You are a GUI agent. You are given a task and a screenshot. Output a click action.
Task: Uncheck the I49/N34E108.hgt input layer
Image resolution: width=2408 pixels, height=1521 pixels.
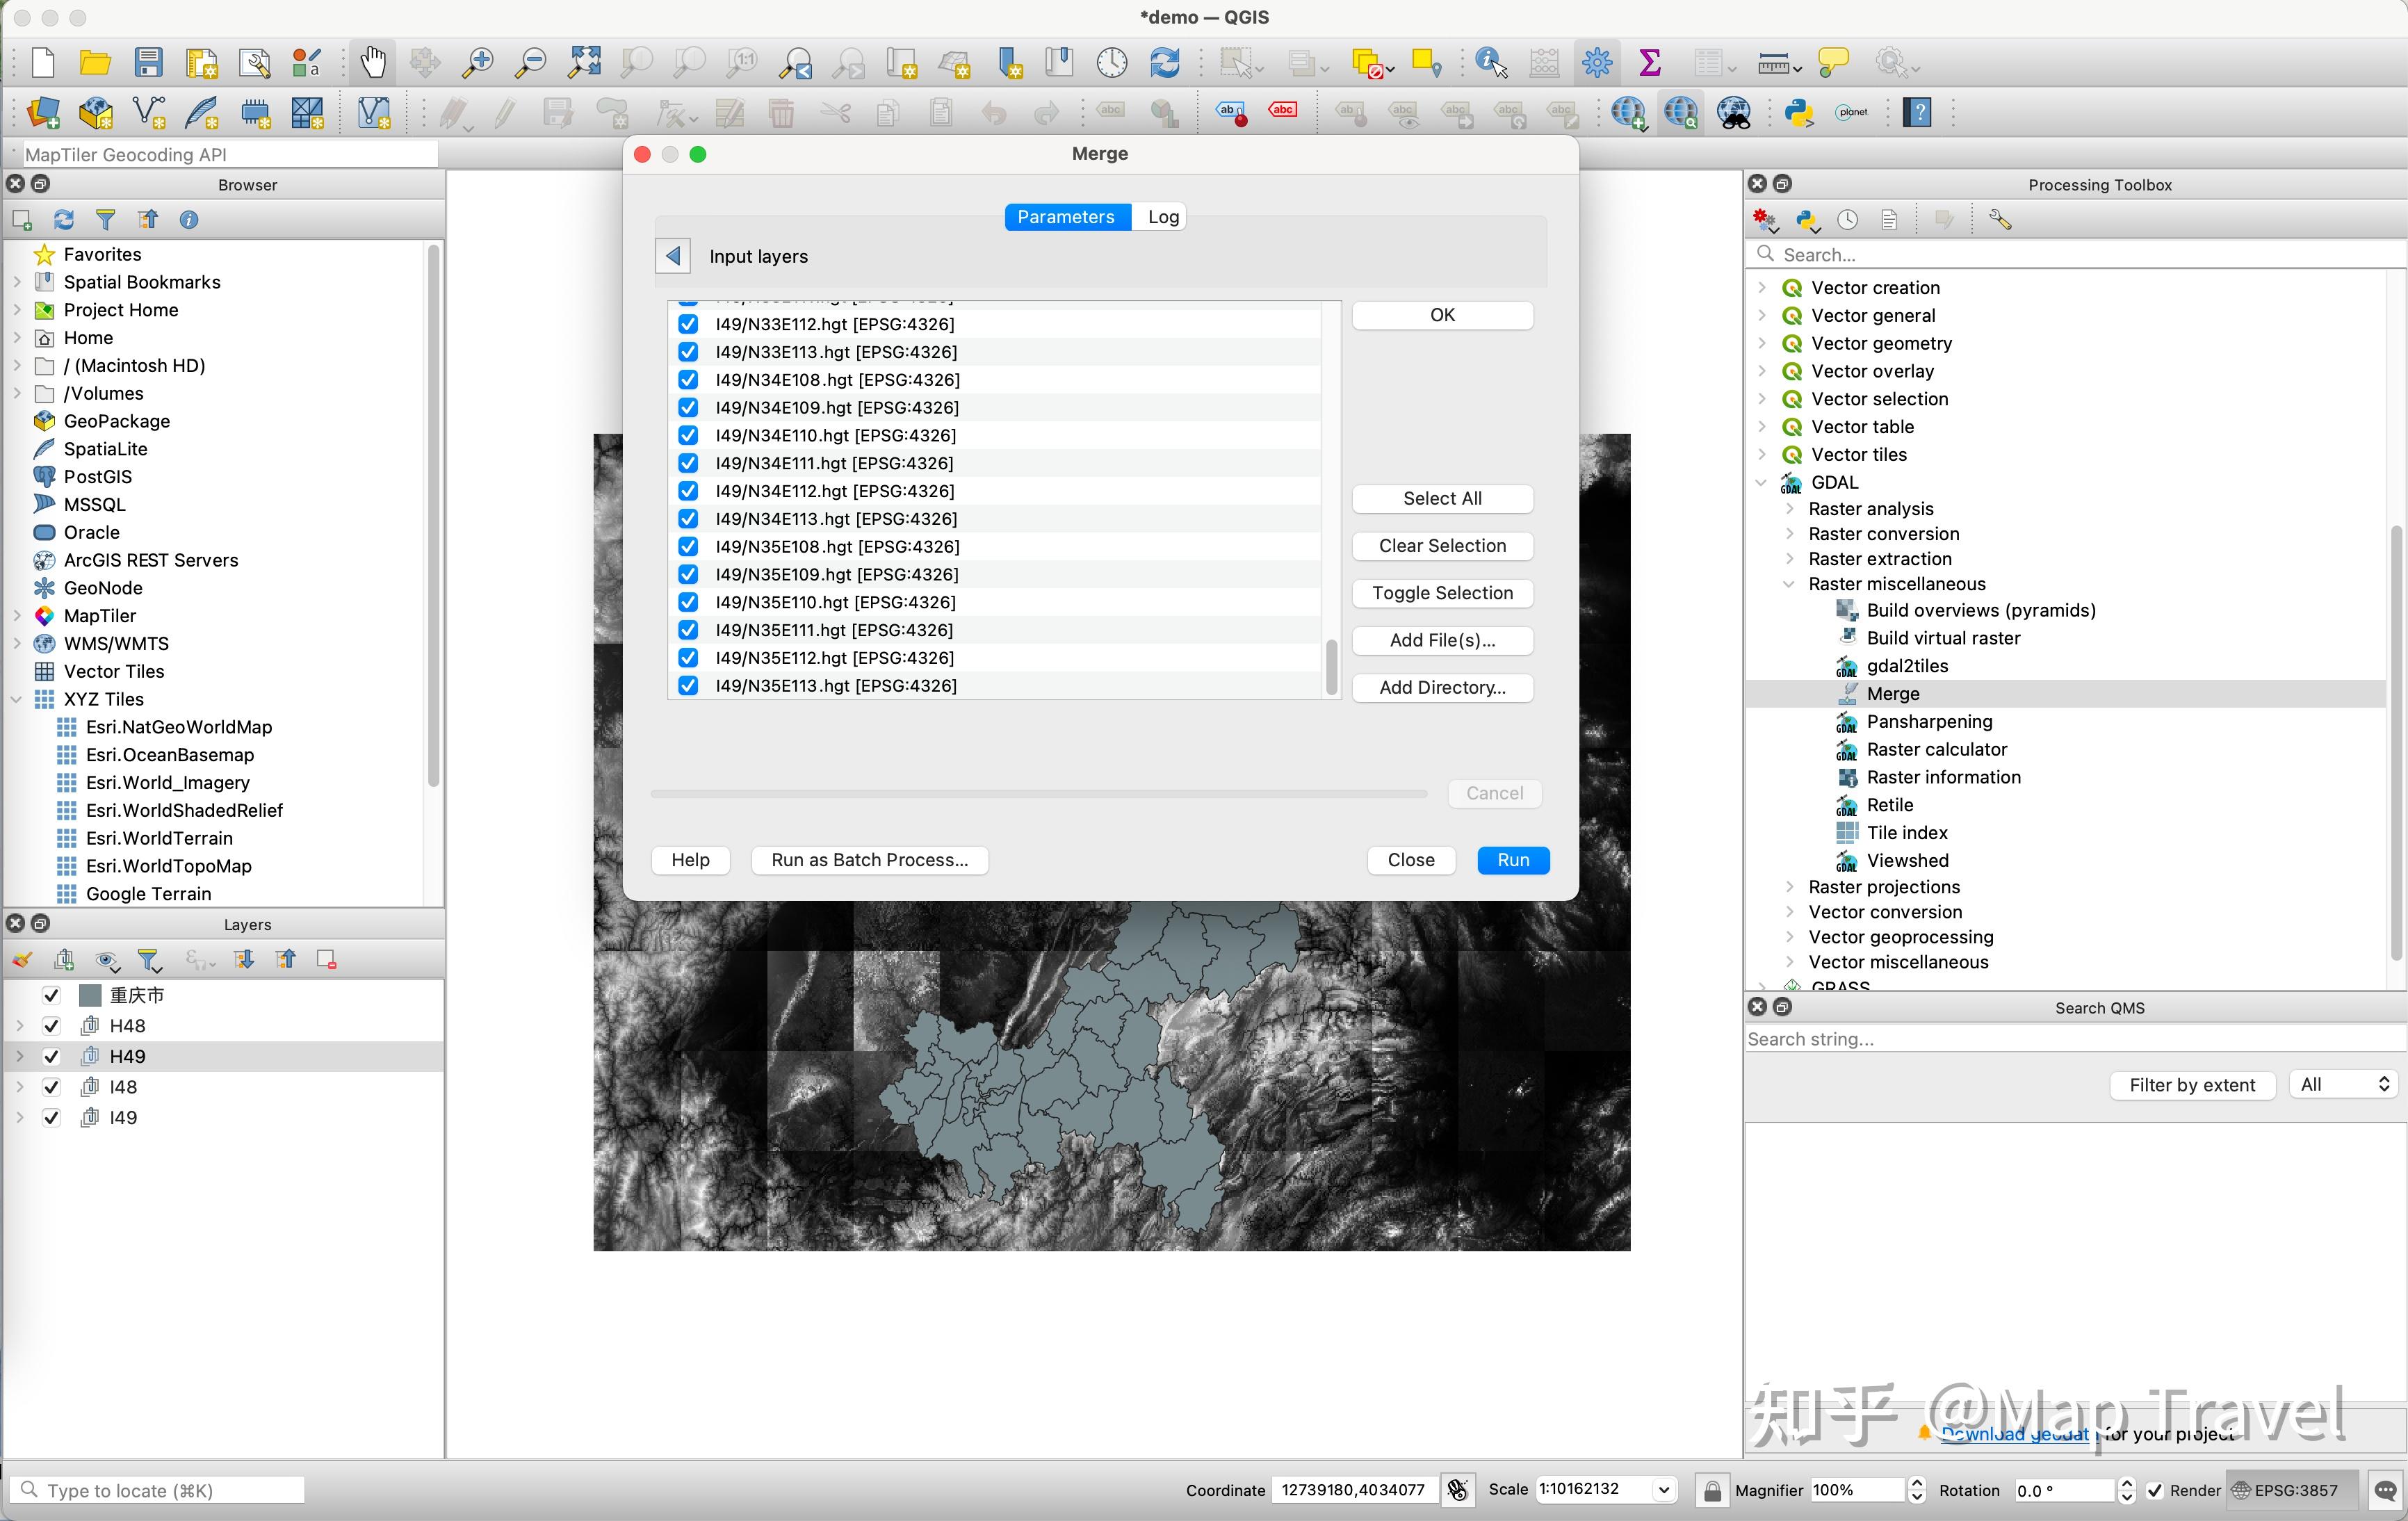pyautogui.click(x=688, y=380)
